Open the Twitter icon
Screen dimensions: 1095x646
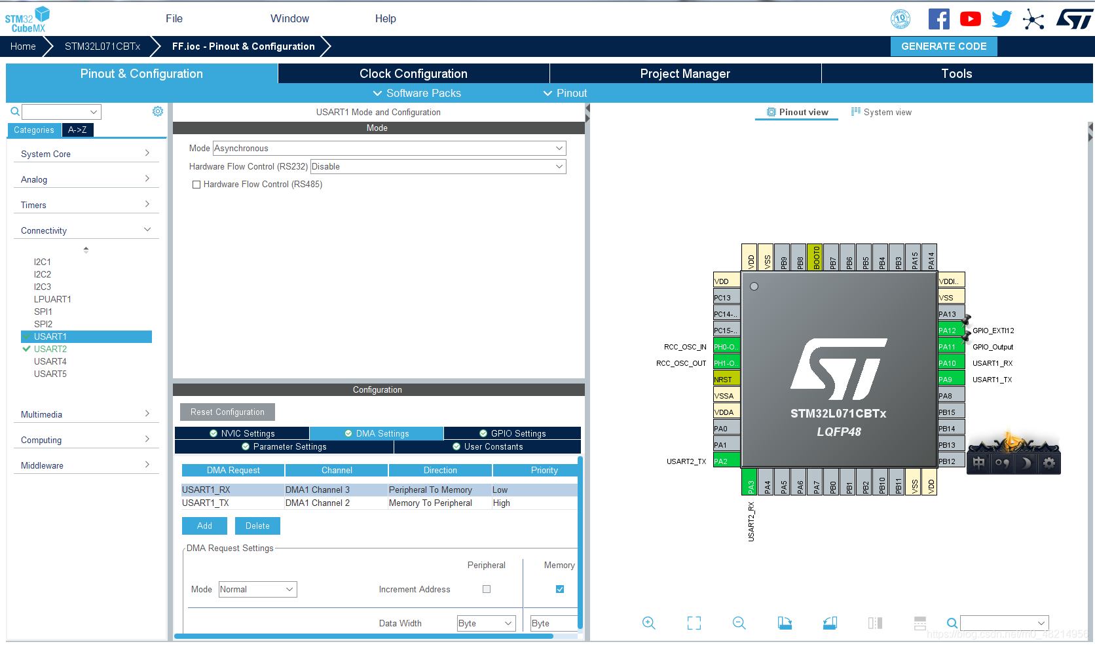tap(1001, 19)
